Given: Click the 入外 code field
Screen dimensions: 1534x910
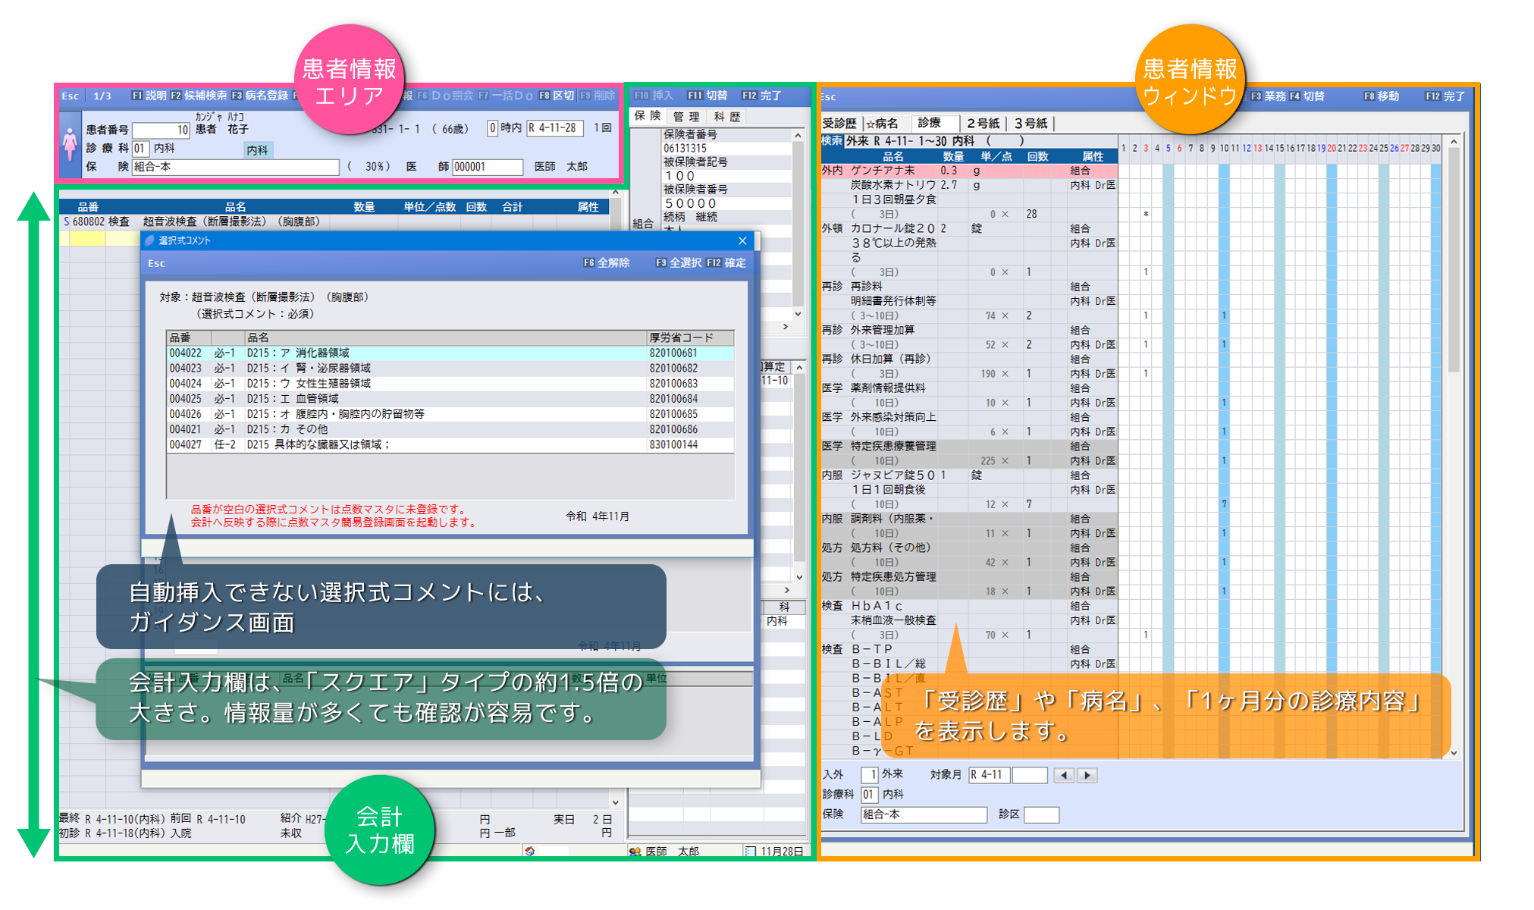Looking at the screenshot, I should (870, 775).
